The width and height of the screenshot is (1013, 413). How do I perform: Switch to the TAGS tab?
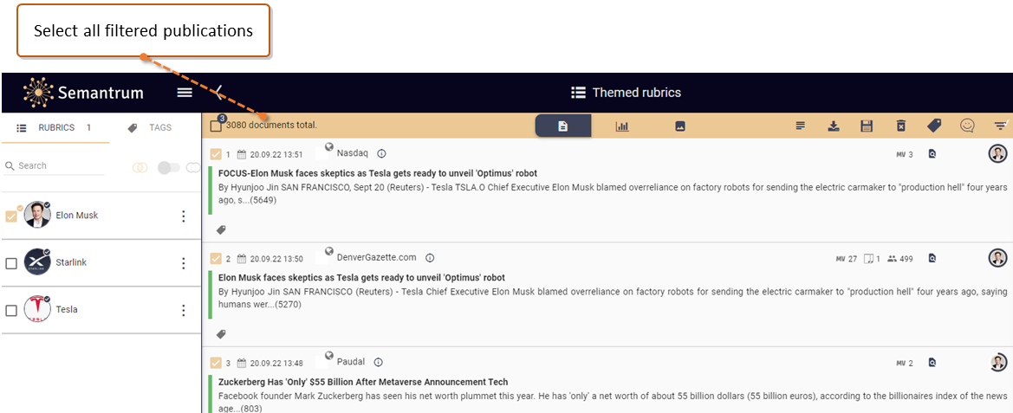pos(150,128)
